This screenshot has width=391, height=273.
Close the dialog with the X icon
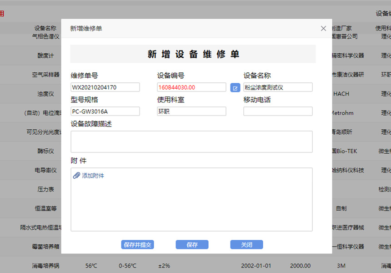(323, 28)
